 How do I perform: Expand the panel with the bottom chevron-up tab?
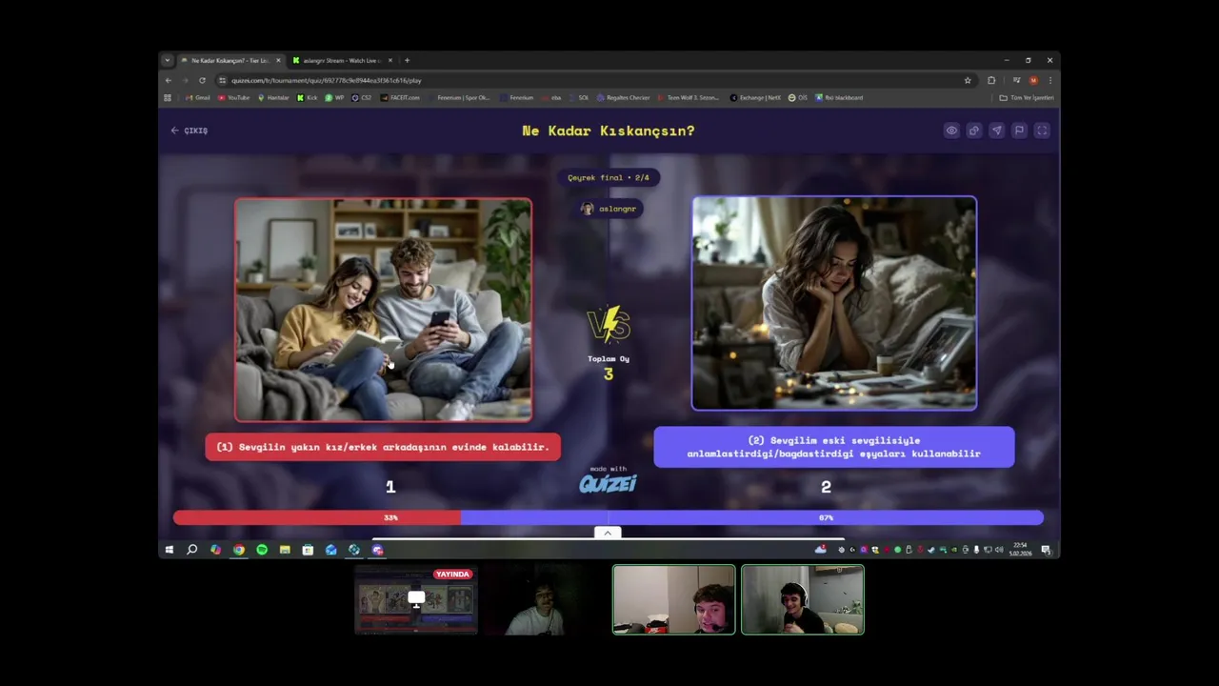[x=608, y=533]
